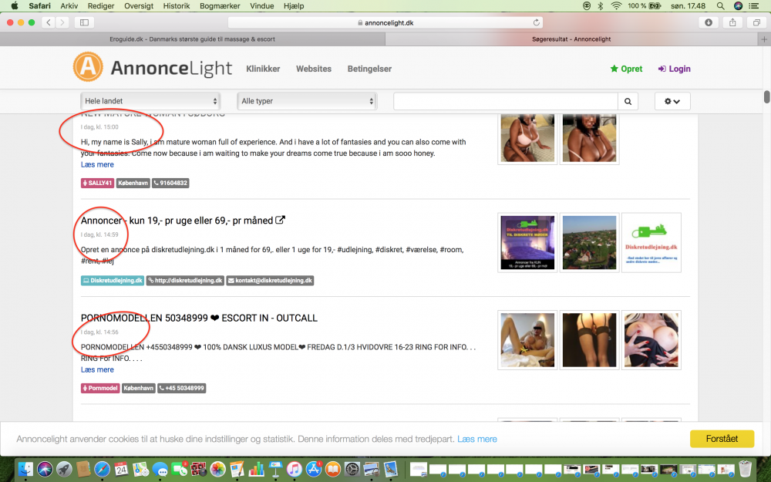Open the Bogmærker menu
771x482 pixels.
point(220,6)
